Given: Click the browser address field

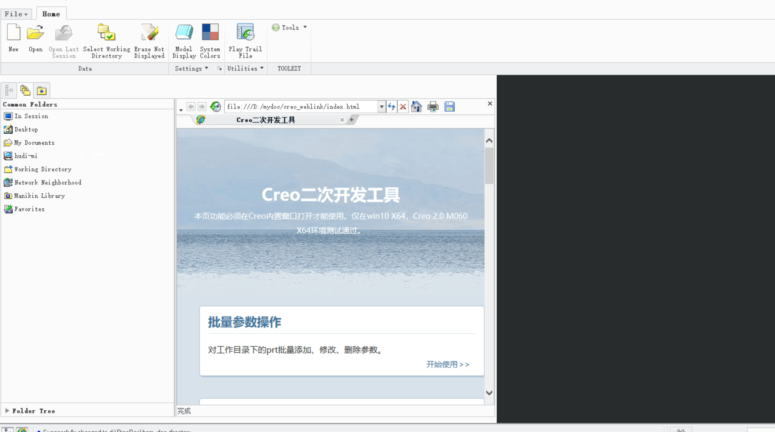Looking at the screenshot, I should pos(301,107).
